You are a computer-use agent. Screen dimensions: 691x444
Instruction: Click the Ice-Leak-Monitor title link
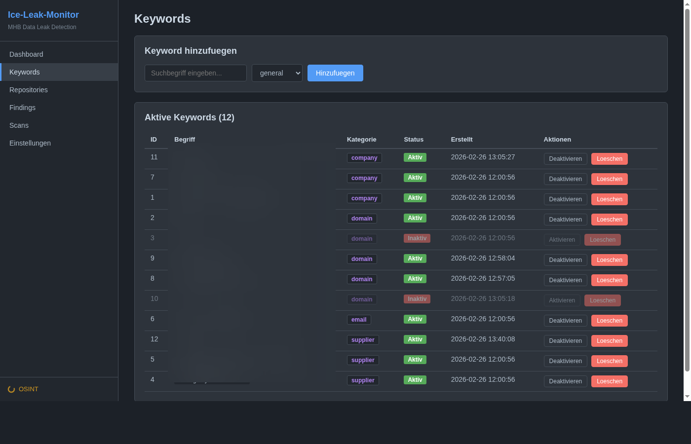pos(43,15)
